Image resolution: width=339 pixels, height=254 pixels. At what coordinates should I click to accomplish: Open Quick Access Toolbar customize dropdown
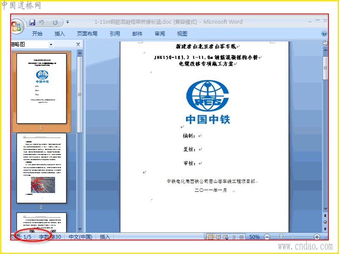(68, 22)
